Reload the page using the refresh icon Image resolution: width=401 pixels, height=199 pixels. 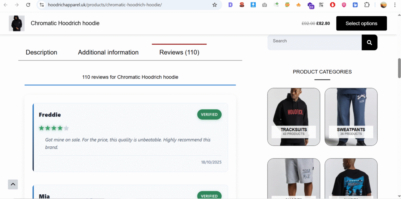28,5
